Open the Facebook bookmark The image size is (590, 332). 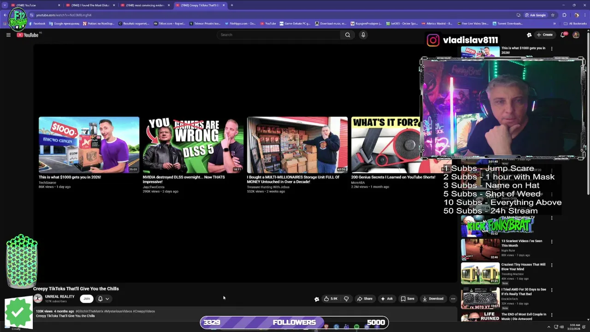point(37,24)
